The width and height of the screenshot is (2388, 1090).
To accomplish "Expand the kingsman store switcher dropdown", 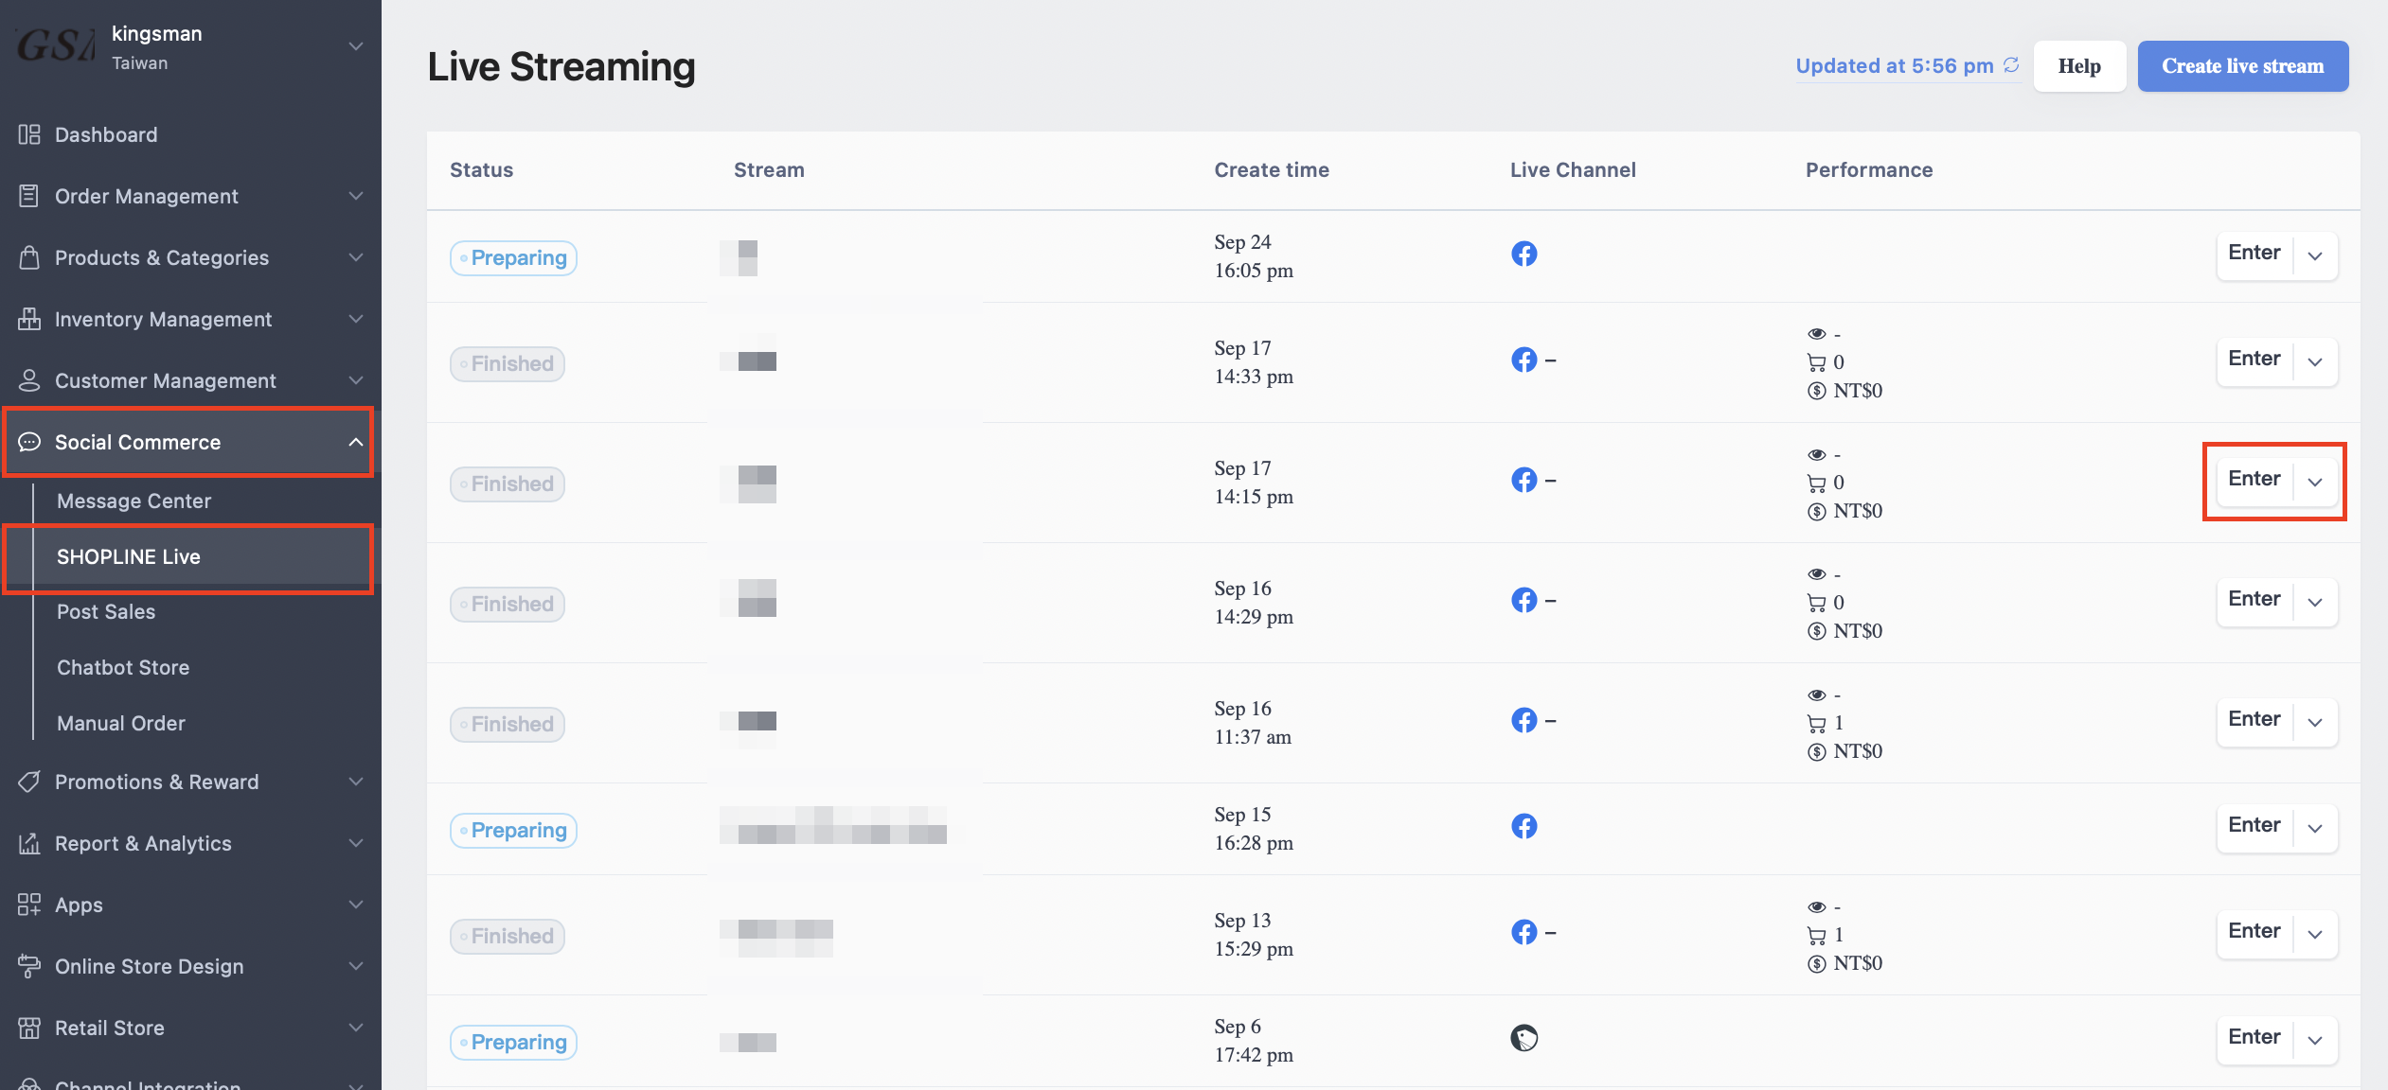I will pos(355,45).
